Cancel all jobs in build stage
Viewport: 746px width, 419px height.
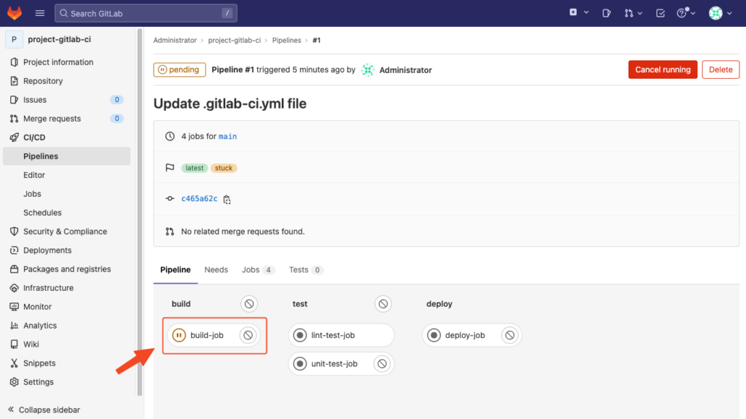click(249, 304)
